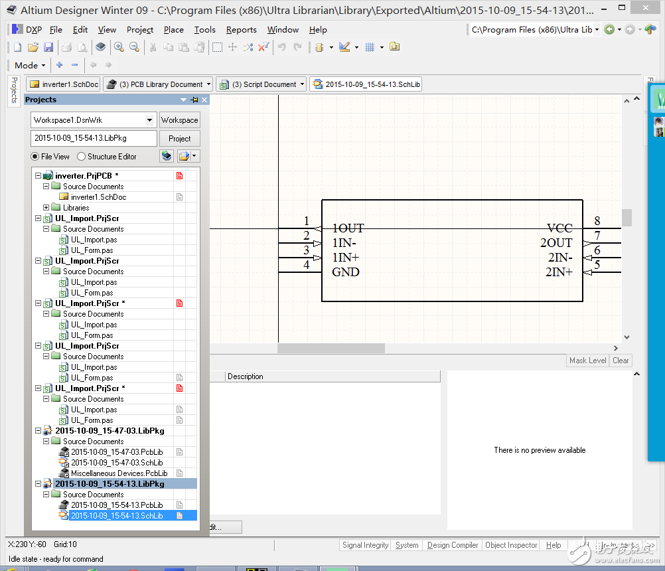Activate the select-inside-area dashed rectangle tool
The image size is (665, 571).
[x=217, y=47]
